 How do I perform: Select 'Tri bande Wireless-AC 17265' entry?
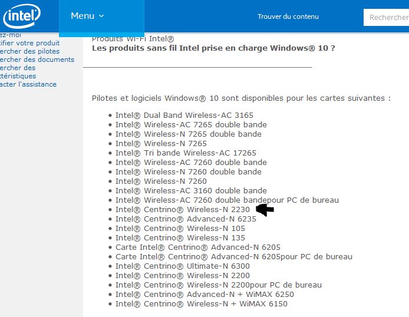pos(186,153)
